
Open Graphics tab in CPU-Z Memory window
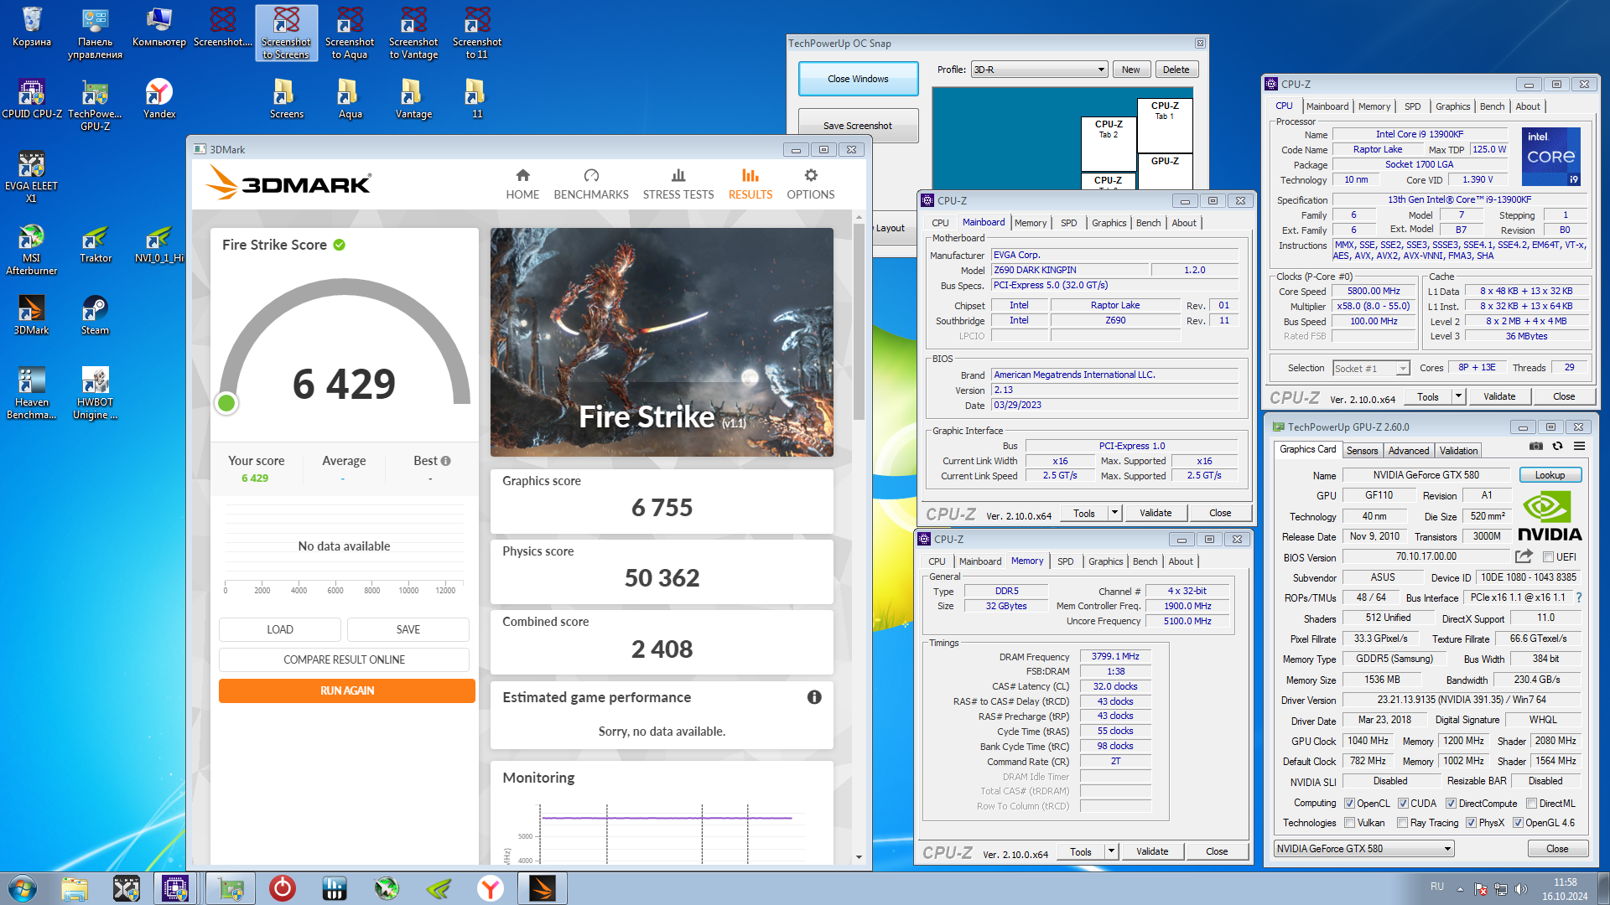coord(1105,561)
